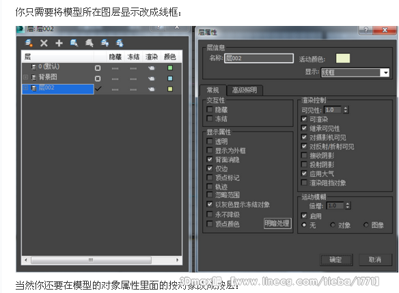399x293 pixels.
Task: Switch to the 常规 tab
Action: tap(212, 90)
